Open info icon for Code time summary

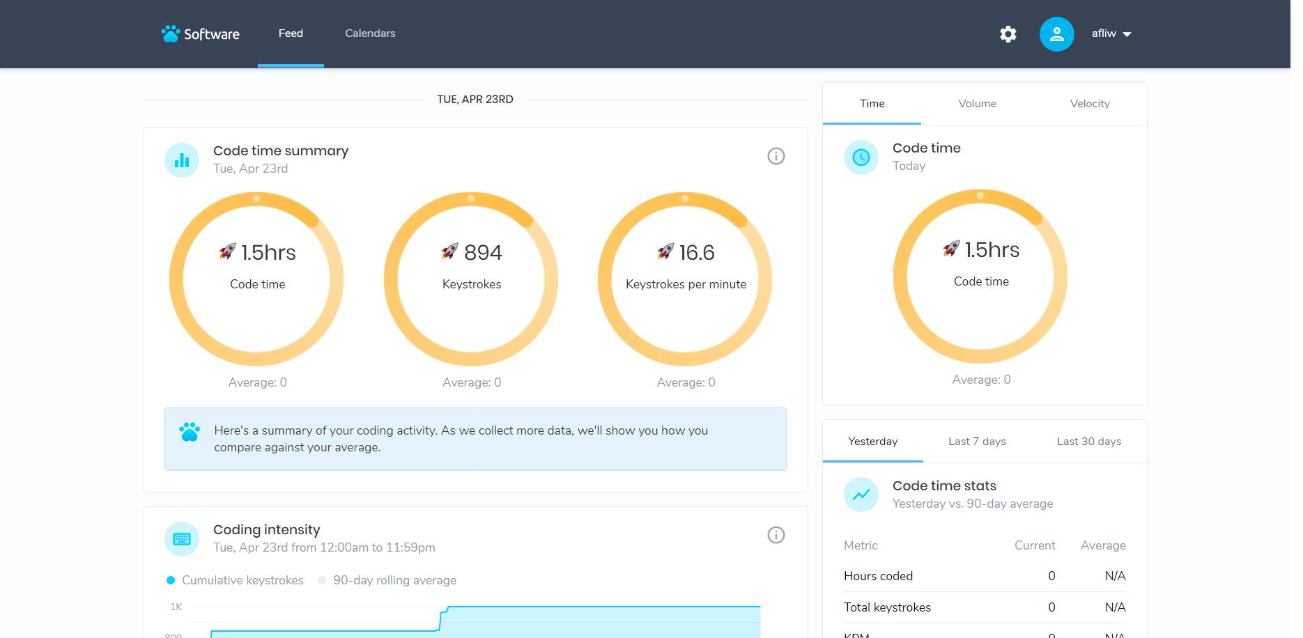click(776, 156)
